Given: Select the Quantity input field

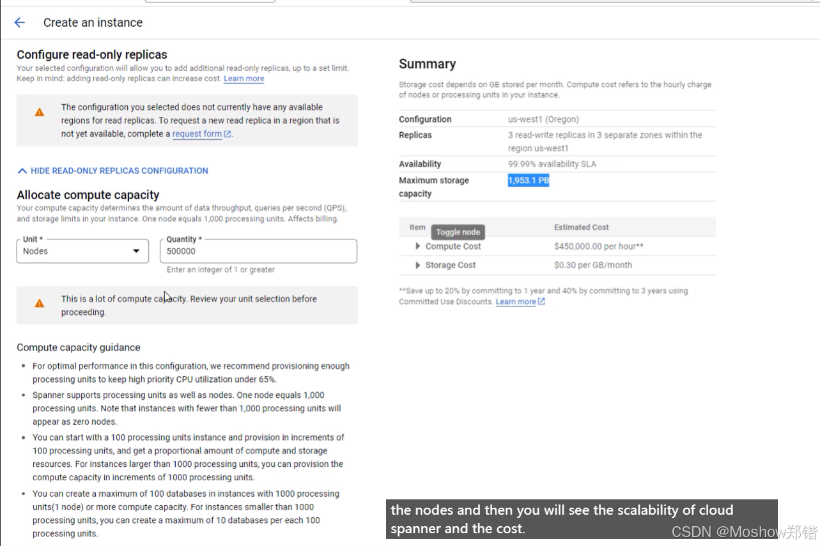Looking at the screenshot, I should (x=258, y=250).
